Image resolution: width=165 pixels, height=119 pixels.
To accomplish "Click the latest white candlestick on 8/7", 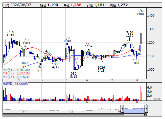I will point(141,38).
